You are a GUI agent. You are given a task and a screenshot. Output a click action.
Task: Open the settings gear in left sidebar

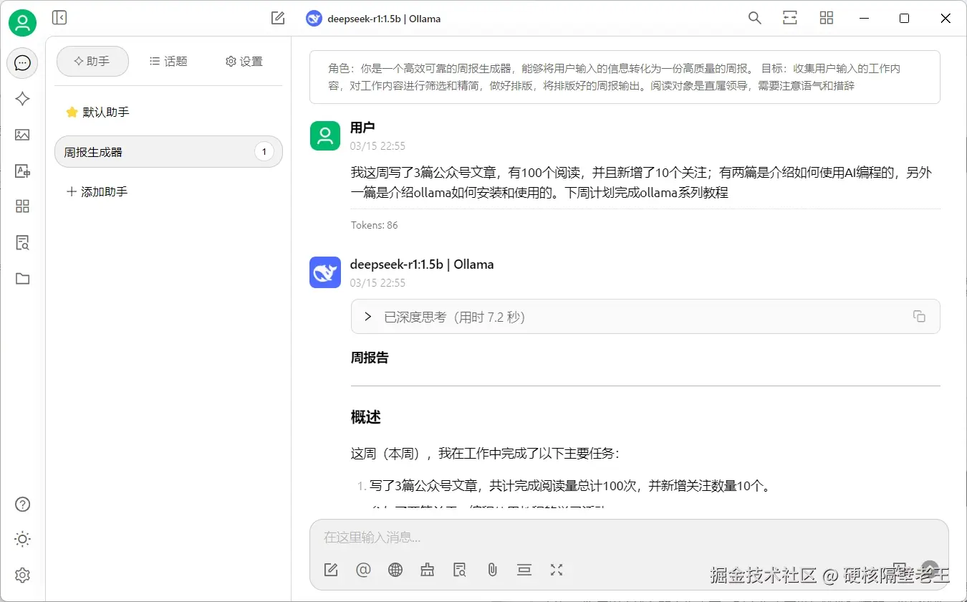22,575
